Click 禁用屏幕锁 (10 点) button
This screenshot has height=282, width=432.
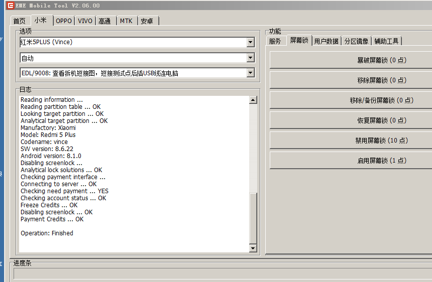tap(352, 140)
